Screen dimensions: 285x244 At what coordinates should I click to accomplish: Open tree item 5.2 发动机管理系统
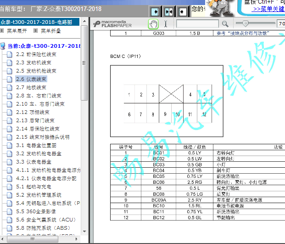tap(39, 195)
